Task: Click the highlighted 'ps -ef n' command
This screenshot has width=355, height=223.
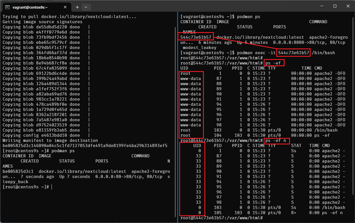Action: pyautogui.click(x=277, y=140)
